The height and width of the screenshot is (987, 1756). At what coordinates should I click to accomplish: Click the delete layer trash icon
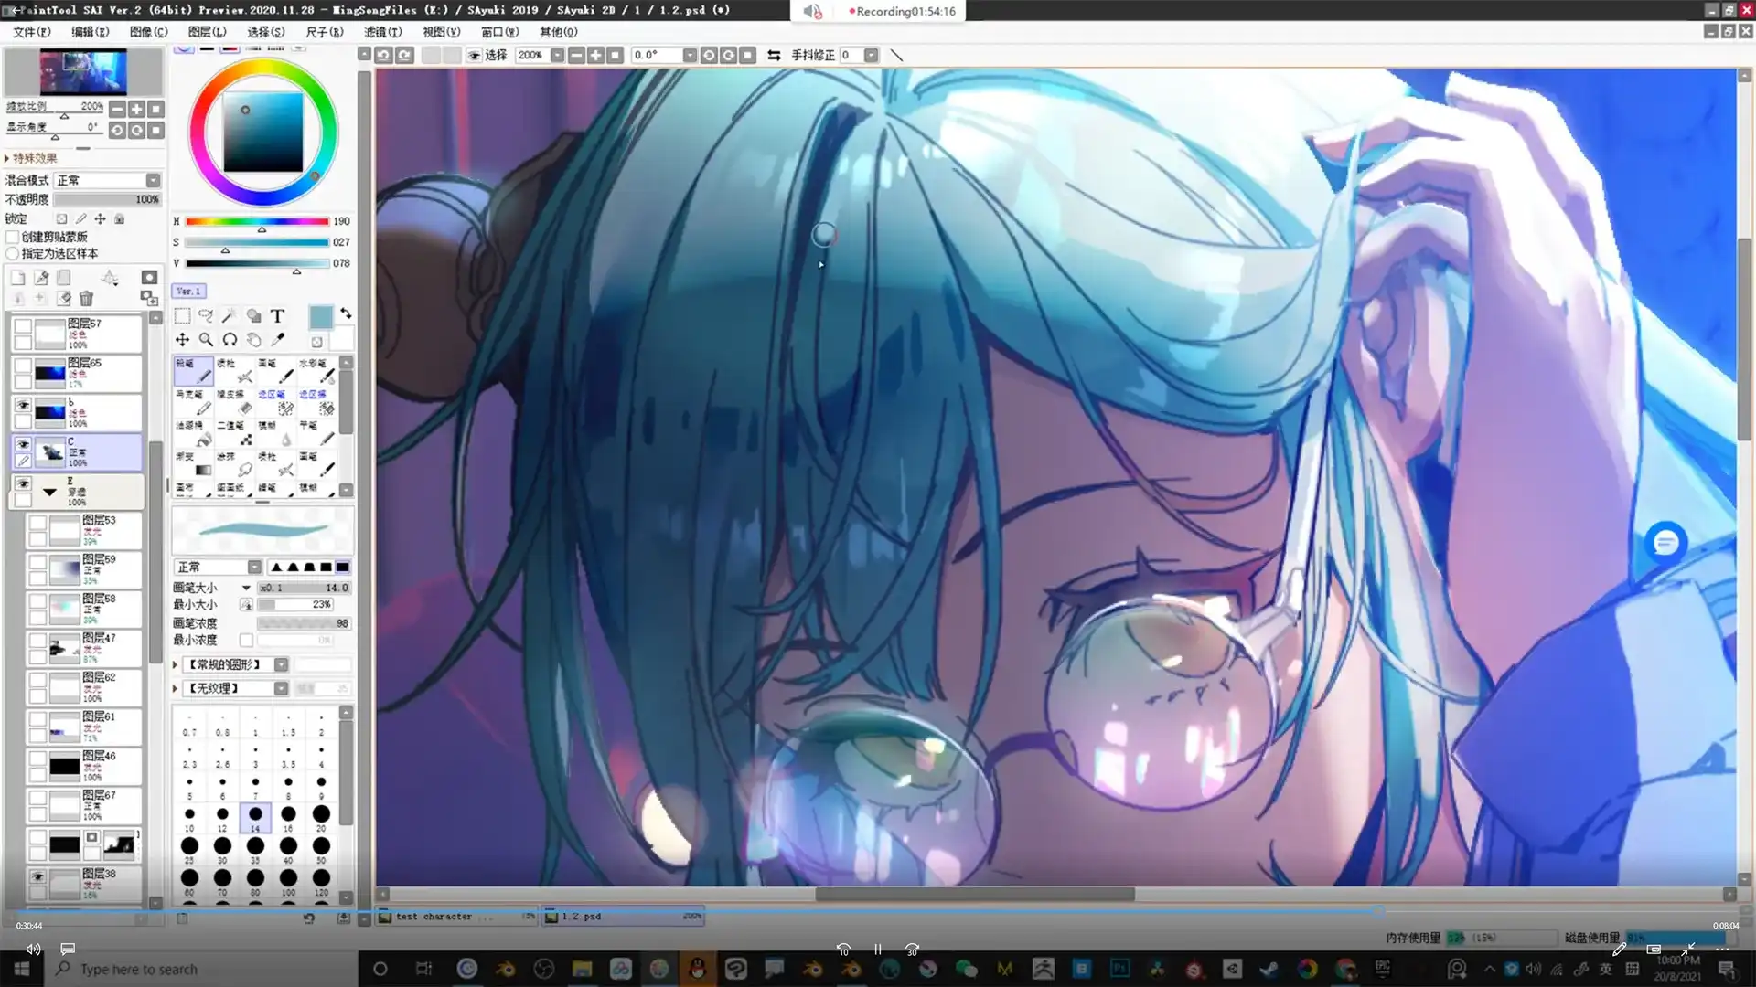[x=86, y=299]
